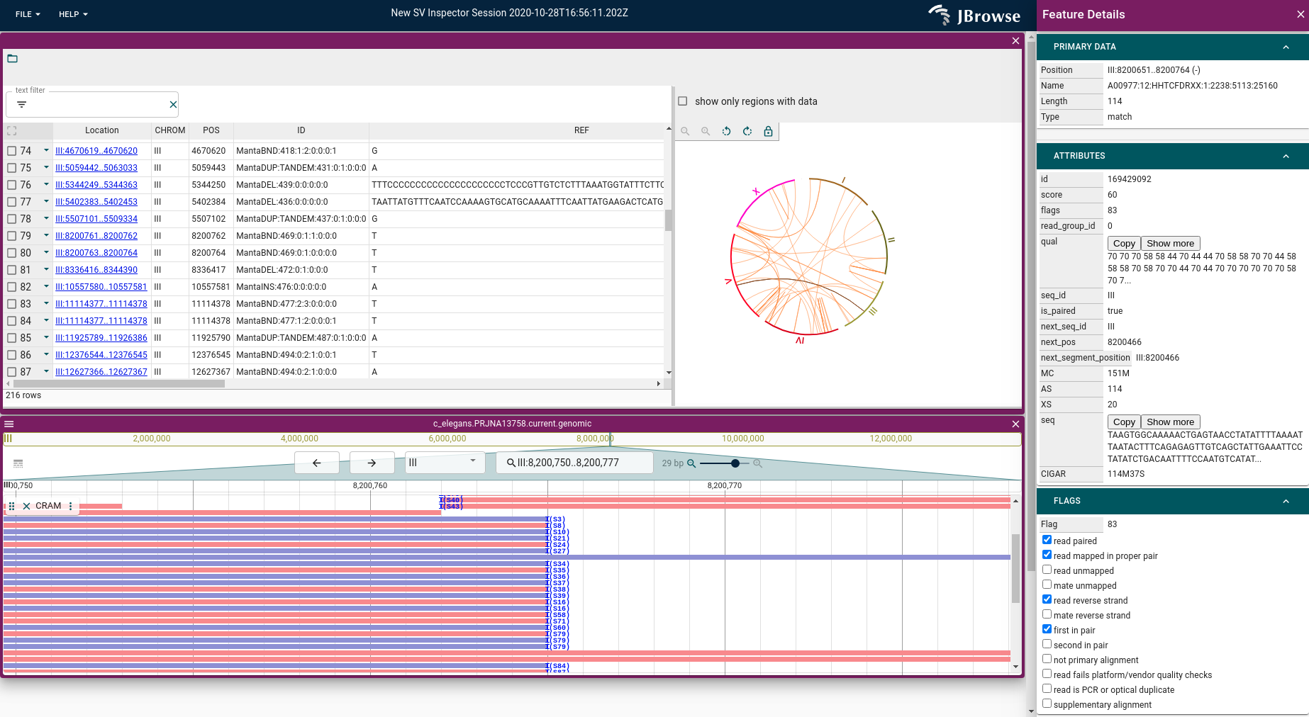Image resolution: width=1309 pixels, height=717 pixels.
Task: Open linear view hamburger menu
Action: (9, 424)
